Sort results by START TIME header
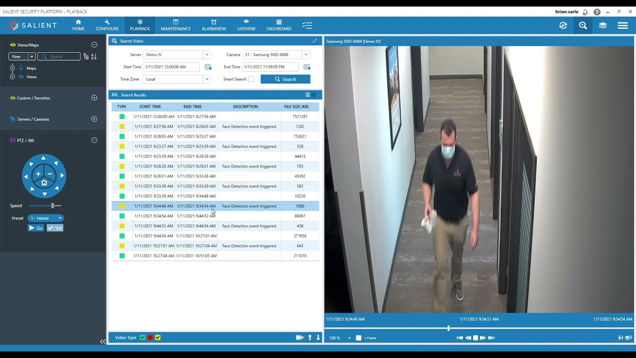 150,106
